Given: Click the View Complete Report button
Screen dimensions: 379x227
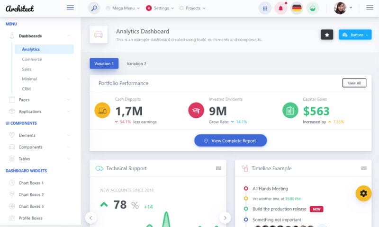Looking at the screenshot, I should pyautogui.click(x=230, y=140).
